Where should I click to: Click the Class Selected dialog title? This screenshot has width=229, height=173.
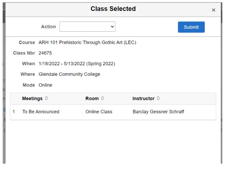click(113, 9)
